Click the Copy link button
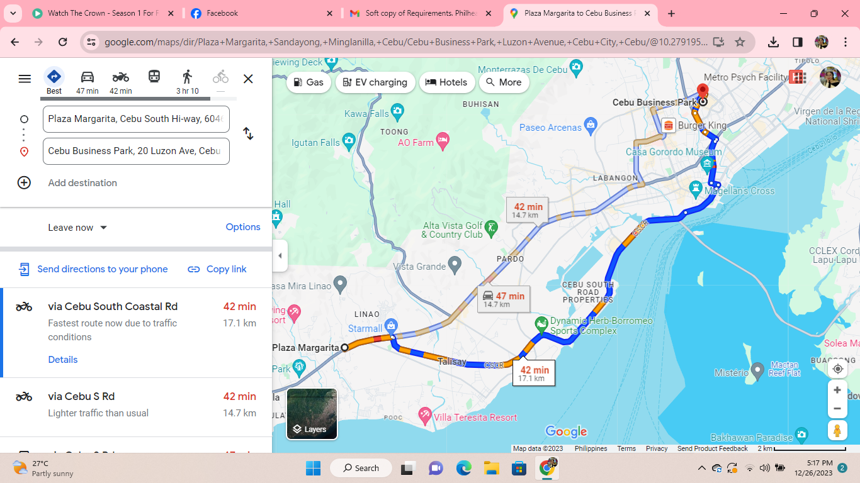 217,269
